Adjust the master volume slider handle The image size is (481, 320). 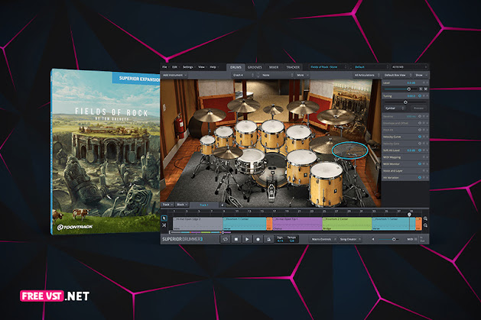point(394,239)
